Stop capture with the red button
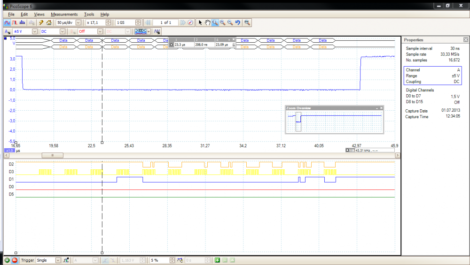Viewport: 470px width, 265px height. pos(15,260)
